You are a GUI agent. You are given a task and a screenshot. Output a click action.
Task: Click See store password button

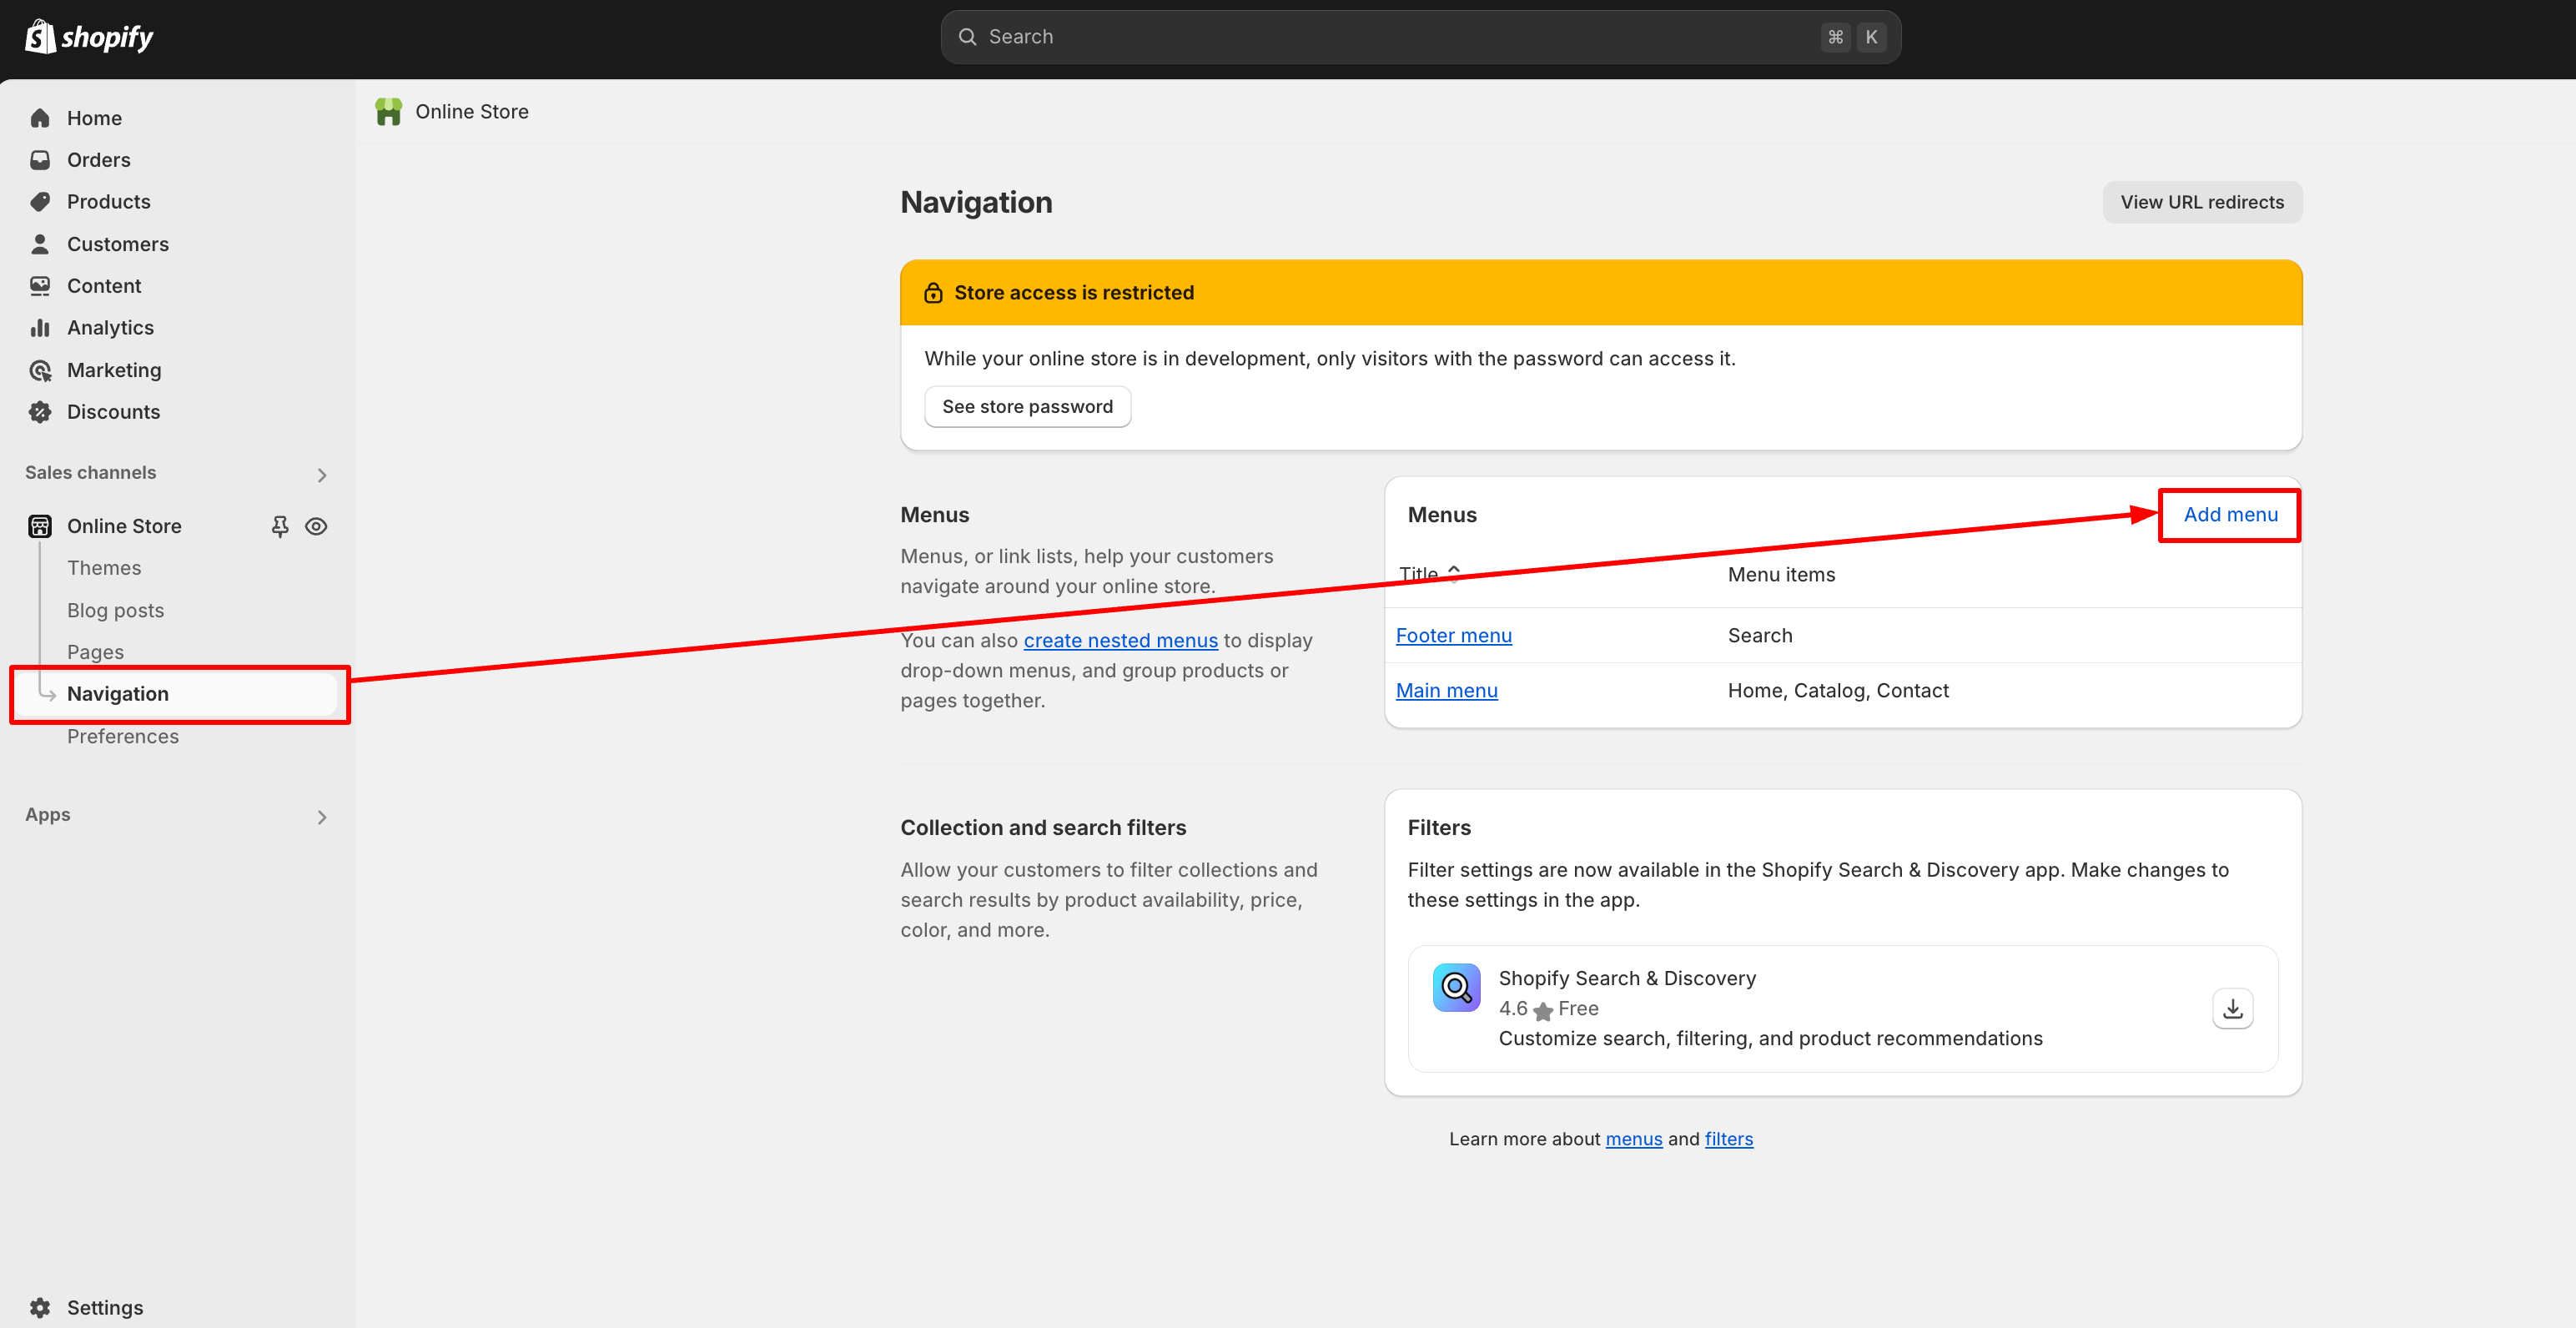pos(1027,407)
